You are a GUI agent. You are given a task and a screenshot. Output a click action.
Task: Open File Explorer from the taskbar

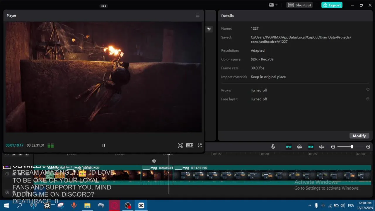coord(87,205)
